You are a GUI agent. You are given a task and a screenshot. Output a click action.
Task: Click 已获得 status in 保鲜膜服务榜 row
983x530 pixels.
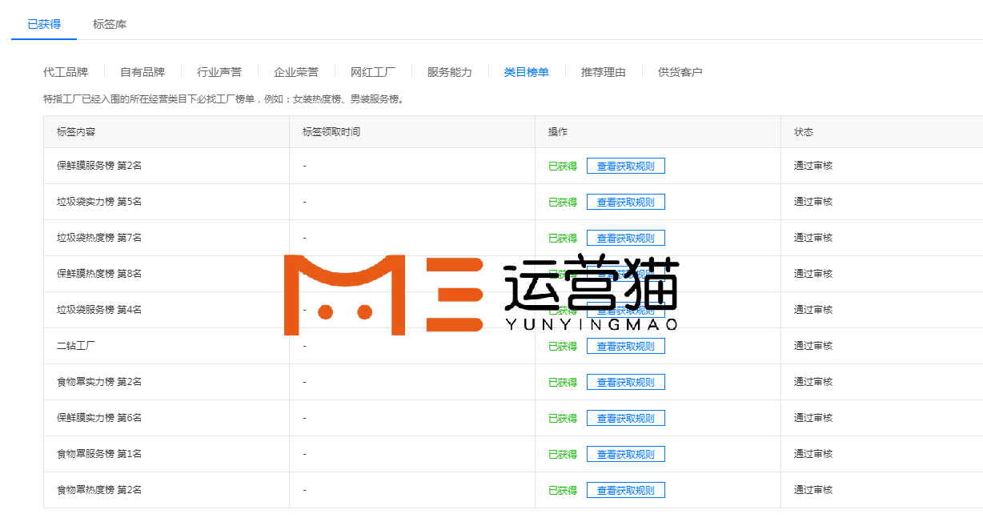click(563, 167)
